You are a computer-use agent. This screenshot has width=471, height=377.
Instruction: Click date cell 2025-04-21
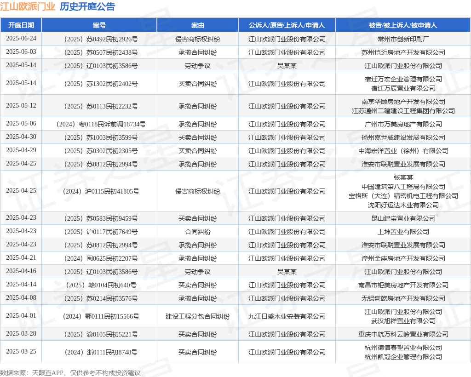(21, 258)
